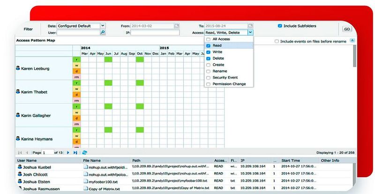Click the red 'r' swatch for Karen Leeburg
This screenshot has width=375, height=194.
click(76, 59)
